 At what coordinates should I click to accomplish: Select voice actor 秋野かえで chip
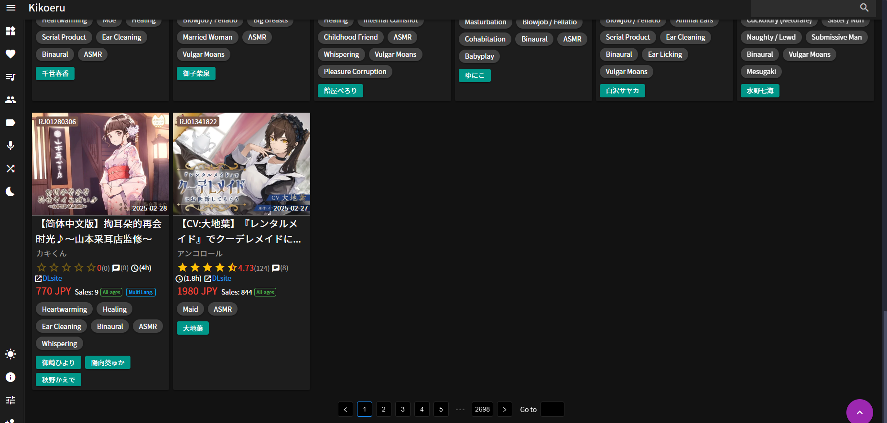(x=58, y=380)
